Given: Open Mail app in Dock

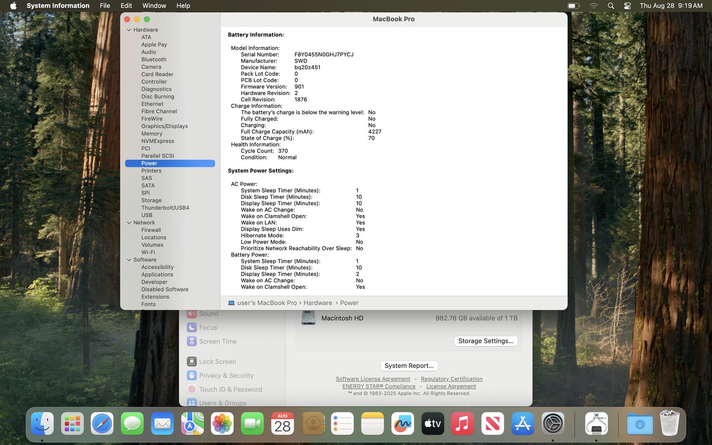Looking at the screenshot, I should coord(162,424).
